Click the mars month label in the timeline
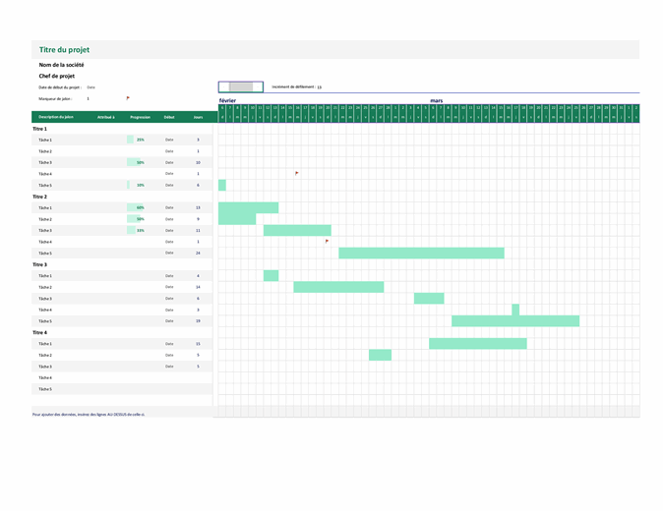This screenshot has height=511, width=664. 436,100
